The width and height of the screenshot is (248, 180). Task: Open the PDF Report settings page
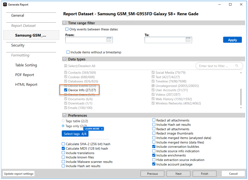coord(24,75)
